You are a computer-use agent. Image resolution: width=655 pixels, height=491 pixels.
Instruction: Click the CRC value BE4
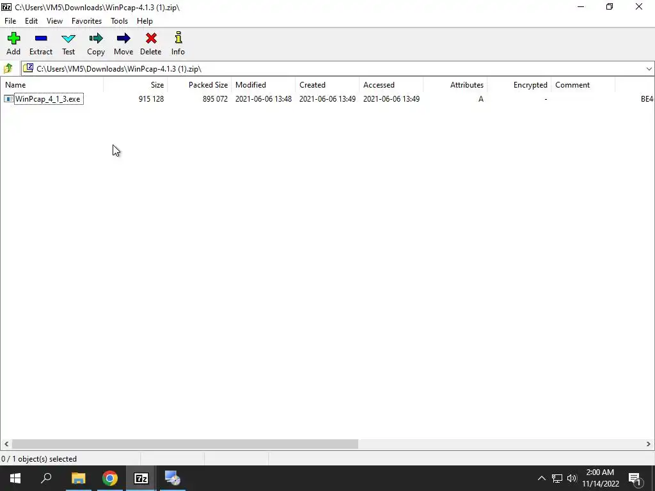[647, 99]
